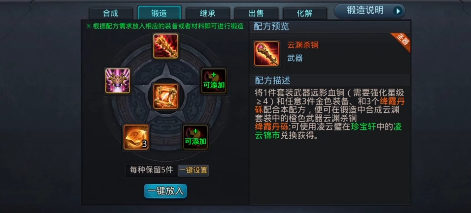Click the golden material slot showing 3
This screenshot has height=213, width=471.
tap(136, 137)
